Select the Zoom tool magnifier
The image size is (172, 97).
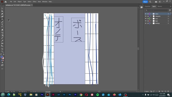click(x=2, y=51)
